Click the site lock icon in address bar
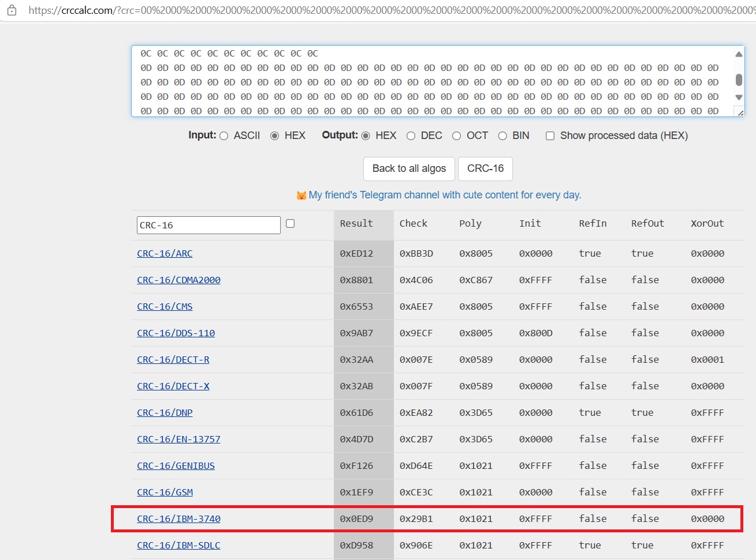 point(12,10)
